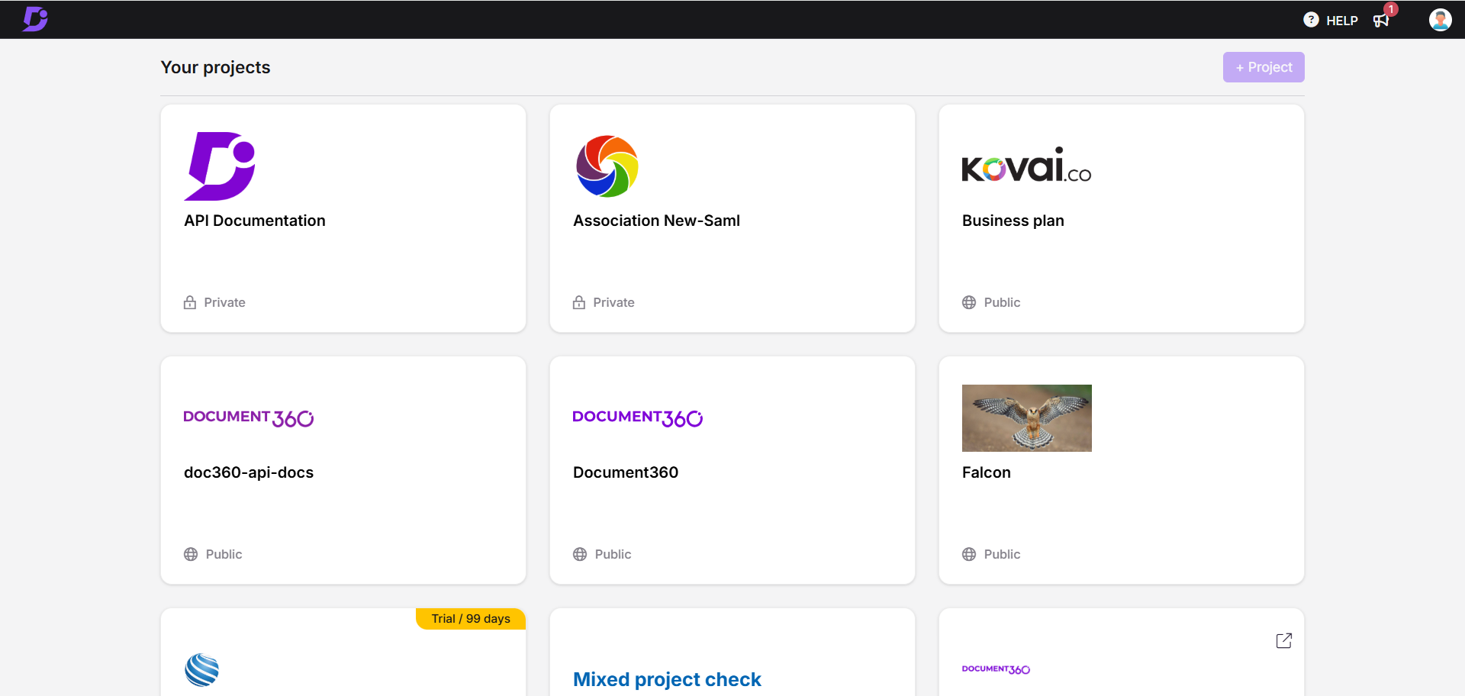This screenshot has width=1465, height=696.
Task: Click the Public globe icon on Falcon
Action: click(x=969, y=555)
